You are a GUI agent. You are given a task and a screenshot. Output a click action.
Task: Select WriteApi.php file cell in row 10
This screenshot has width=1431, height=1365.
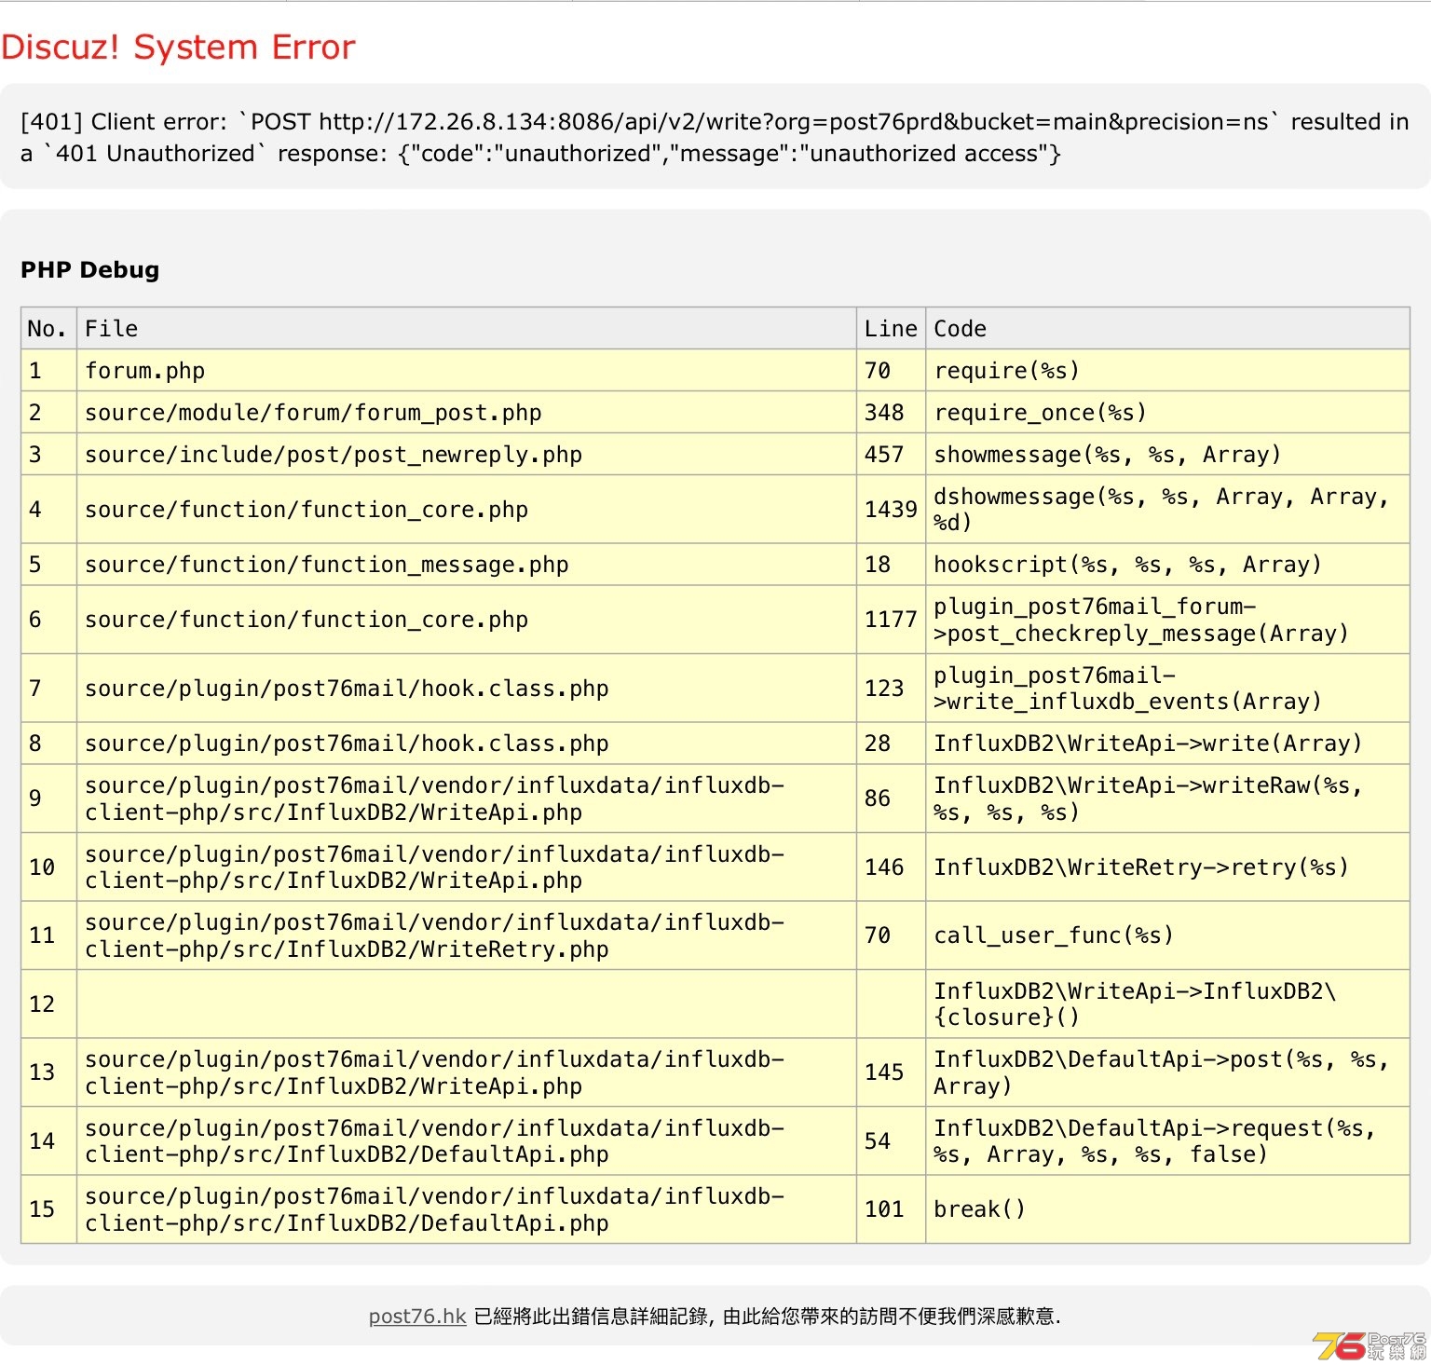467,867
